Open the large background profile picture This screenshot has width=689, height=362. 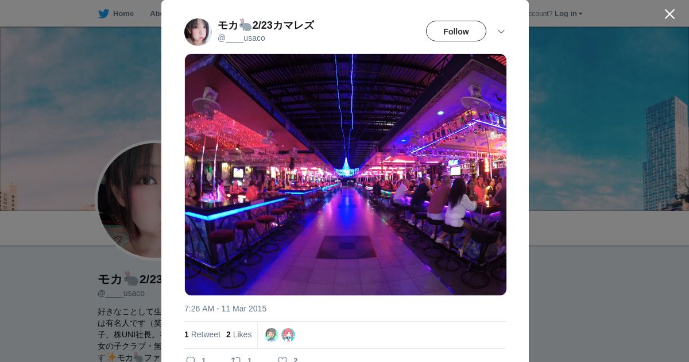pyautogui.click(x=129, y=200)
